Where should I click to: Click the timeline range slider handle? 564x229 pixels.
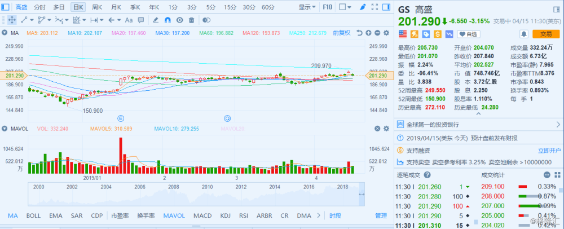[x=362, y=194]
